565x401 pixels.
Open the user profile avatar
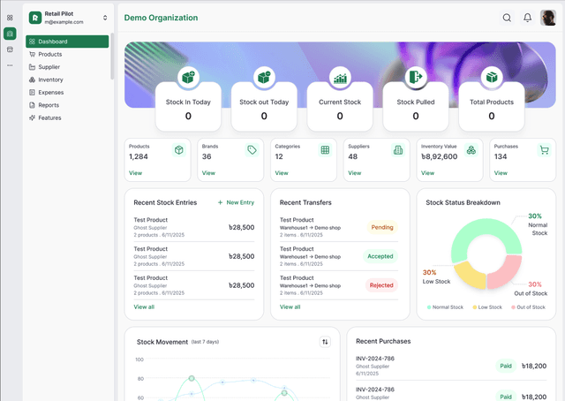click(547, 18)
